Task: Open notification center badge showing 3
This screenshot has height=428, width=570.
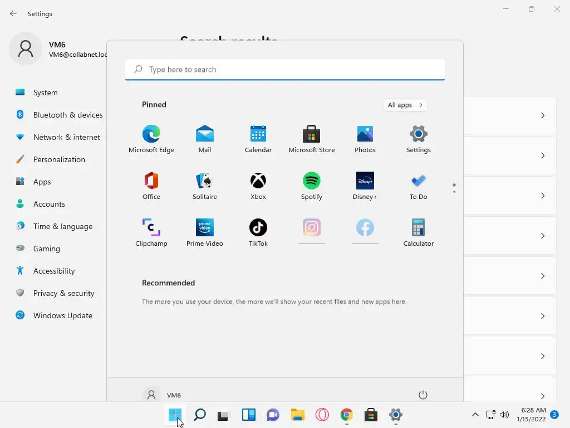Action: 554,415
